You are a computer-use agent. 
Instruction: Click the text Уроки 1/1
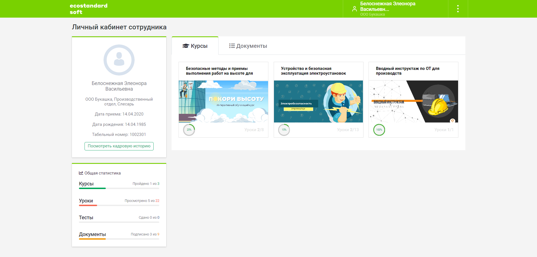tap(444, 130)
